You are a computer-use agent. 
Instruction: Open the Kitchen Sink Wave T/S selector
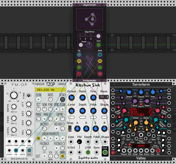pyautogui.click(x=104, y=97)
